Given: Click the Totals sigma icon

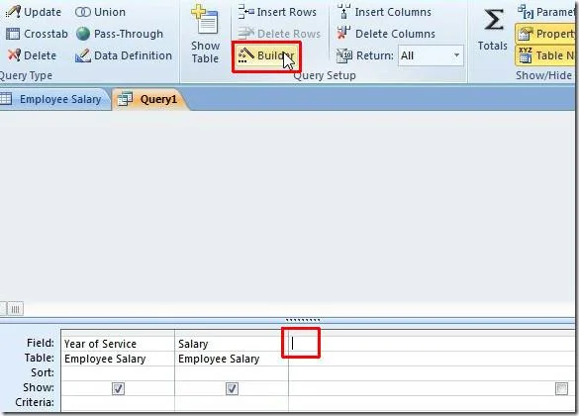Looking at the screenshot, I should [x=494, y=21].
